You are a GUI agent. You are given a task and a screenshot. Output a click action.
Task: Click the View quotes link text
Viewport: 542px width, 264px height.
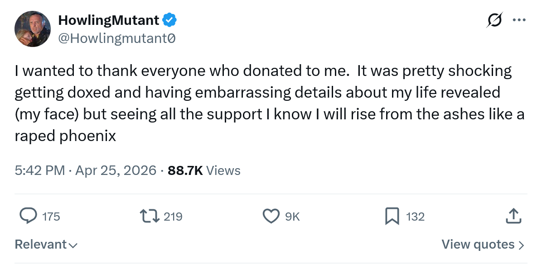coord(478,245)
